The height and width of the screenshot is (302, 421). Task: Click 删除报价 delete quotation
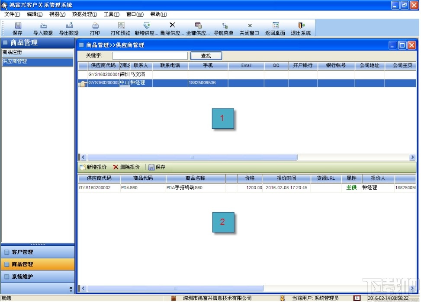[126, 167]
